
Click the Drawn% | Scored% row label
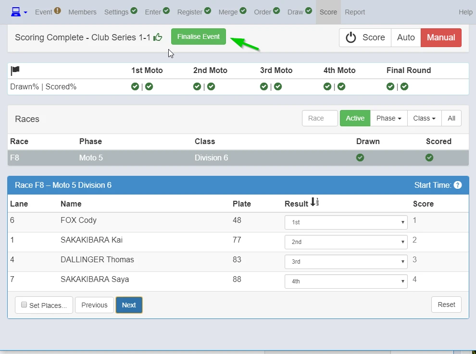point(43,87)
